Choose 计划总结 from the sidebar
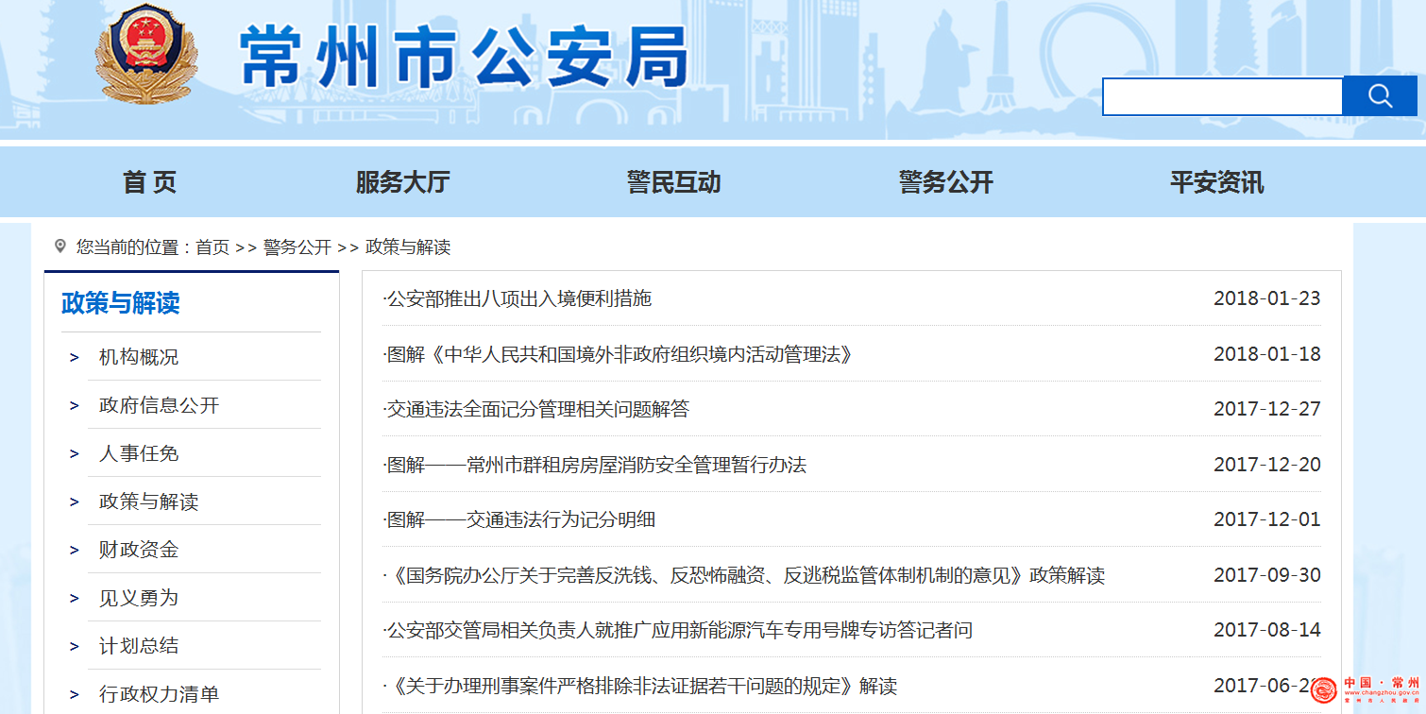 click(139, 646)
